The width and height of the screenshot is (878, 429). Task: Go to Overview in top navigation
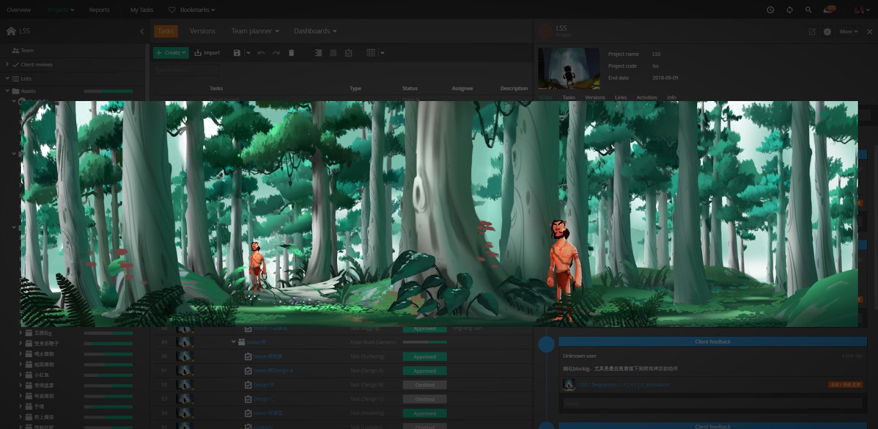pos(19,10)
